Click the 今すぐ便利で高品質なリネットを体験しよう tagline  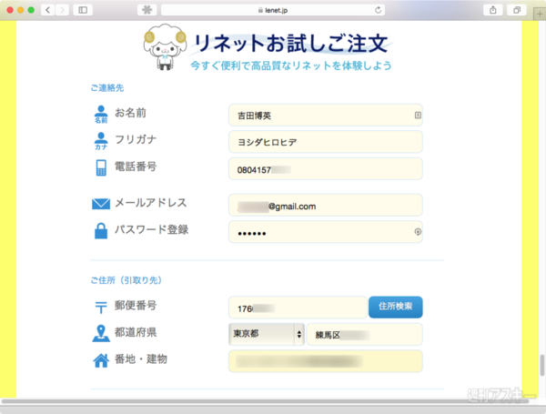pos(291,66)
